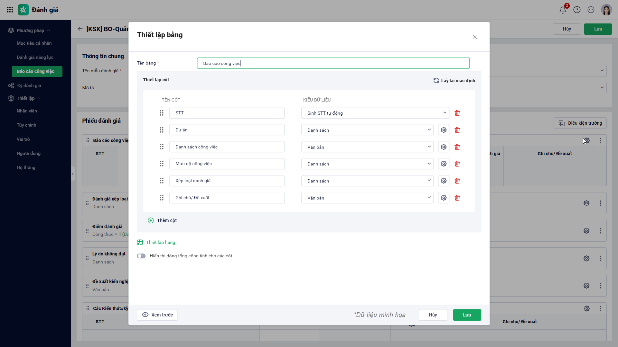Open settings gear for Điểm đánh giá row
This screenshot has width=618, height=347.
[x=586, y=231]
